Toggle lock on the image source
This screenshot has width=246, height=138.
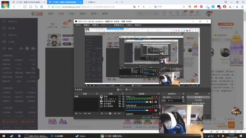(x=123, y=97)
